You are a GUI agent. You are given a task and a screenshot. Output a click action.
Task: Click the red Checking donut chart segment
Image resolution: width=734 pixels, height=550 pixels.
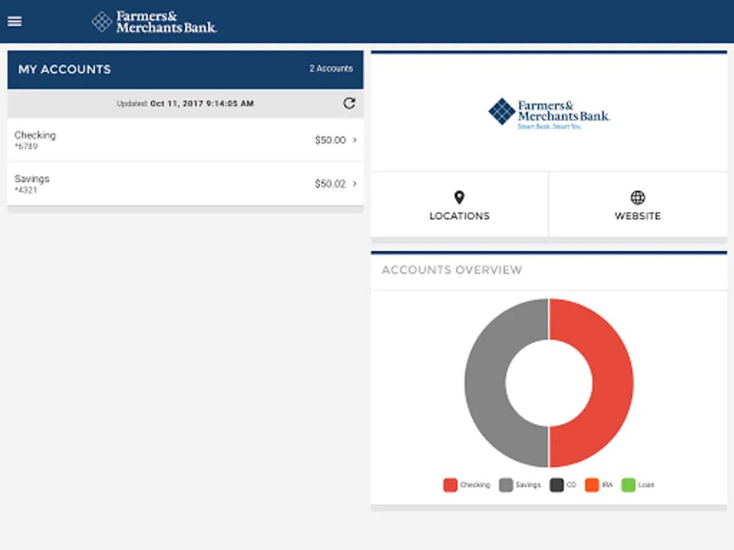(613, 383)
